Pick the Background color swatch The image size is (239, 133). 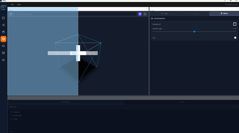click(x=235, y=24)
